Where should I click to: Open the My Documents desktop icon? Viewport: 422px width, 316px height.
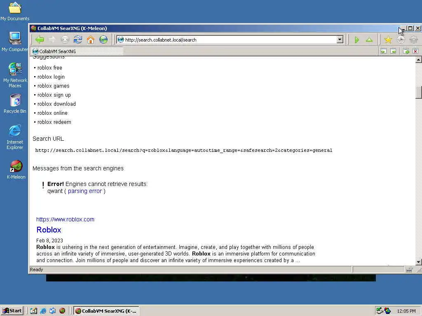15,11
